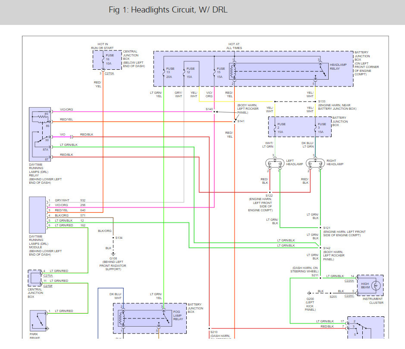
Task: Select the High Beam indicator lamp symbol
Action: [376, 286]
